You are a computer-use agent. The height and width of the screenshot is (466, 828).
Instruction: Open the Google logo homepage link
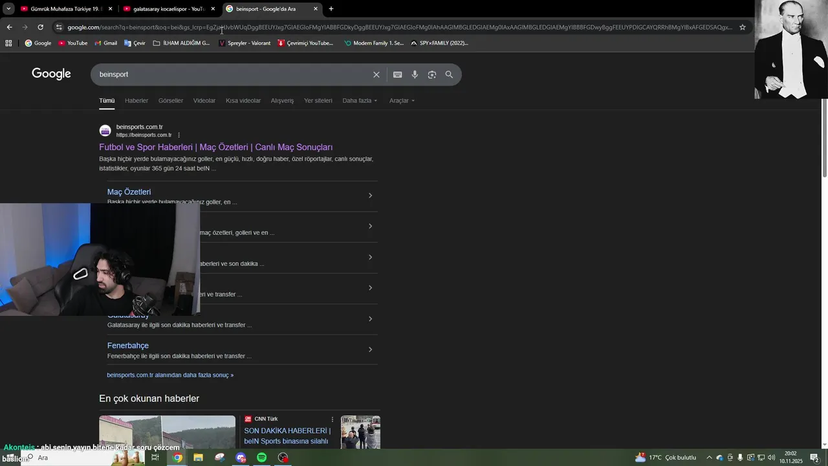point(51,74)
